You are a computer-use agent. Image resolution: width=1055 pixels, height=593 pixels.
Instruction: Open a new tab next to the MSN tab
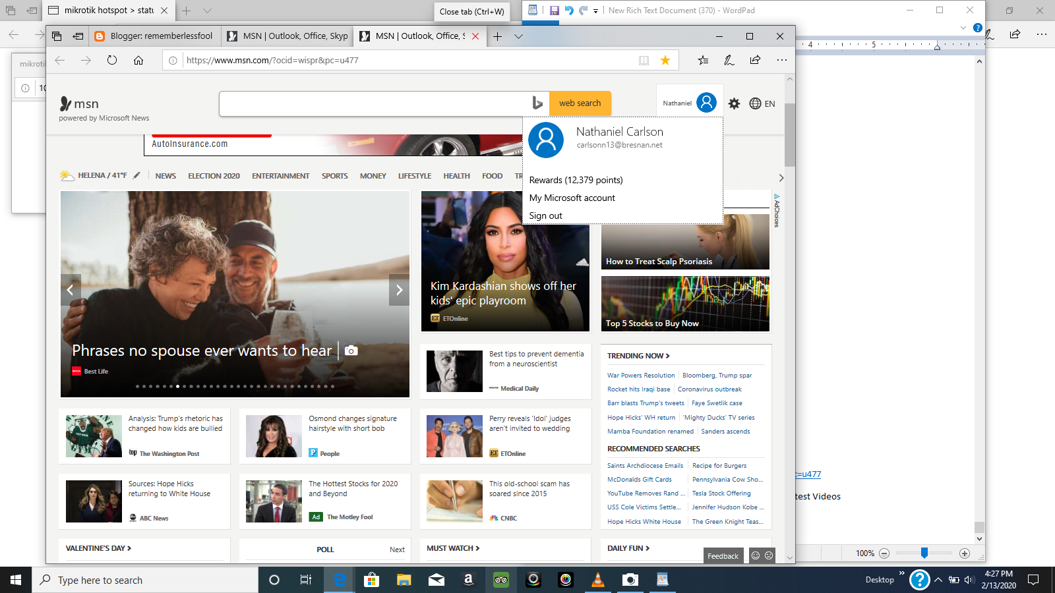click(498, 36)
